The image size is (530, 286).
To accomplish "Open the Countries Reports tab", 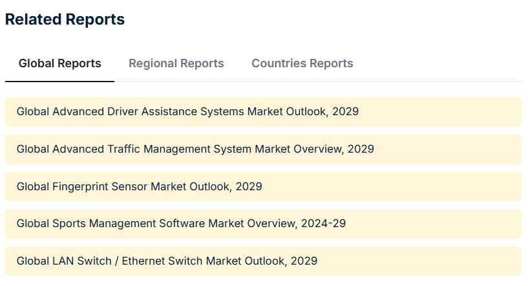I will click(x=302, y=63).
